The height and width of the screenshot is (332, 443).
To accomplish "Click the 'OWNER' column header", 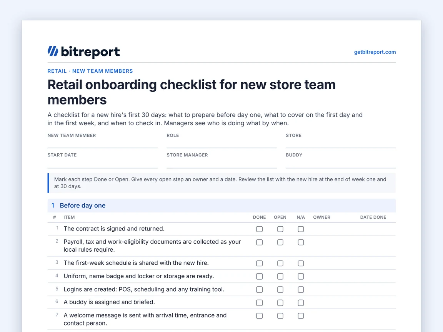I will pyautogui.click(x=321, y=217).
